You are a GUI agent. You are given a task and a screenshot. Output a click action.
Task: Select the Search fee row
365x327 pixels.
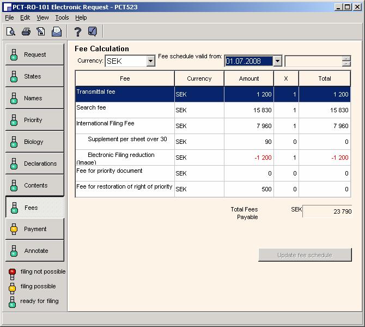pyautogui.click(x=213, y=110)
